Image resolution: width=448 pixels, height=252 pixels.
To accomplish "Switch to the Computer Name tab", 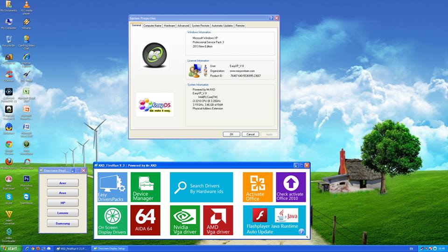I will (x=152, y=25).
